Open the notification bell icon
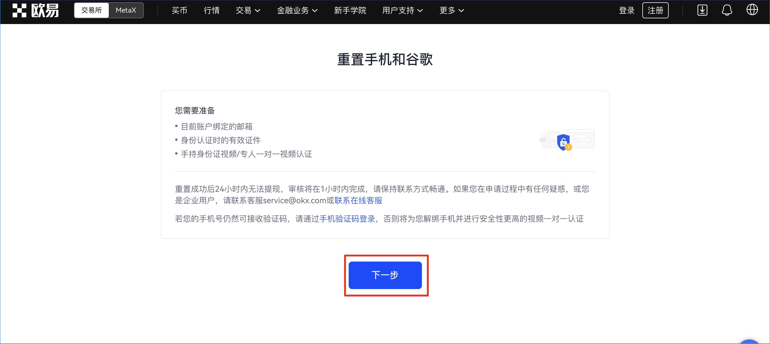The height and width of the screenshot is (344, 770). coord(727,10)
